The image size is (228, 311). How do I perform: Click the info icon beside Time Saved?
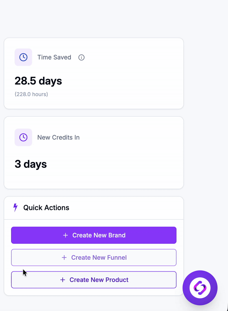pos(82,58)
